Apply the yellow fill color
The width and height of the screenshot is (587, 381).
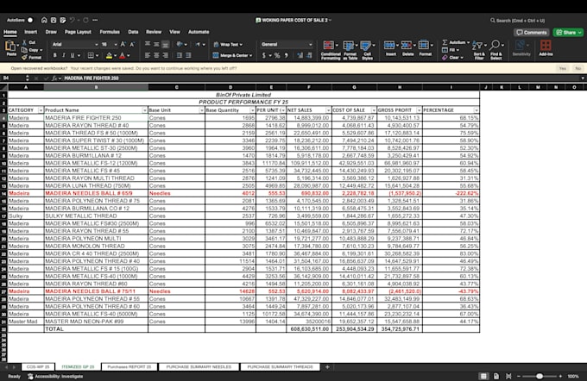pyautogui.click(x=109, y=55)
